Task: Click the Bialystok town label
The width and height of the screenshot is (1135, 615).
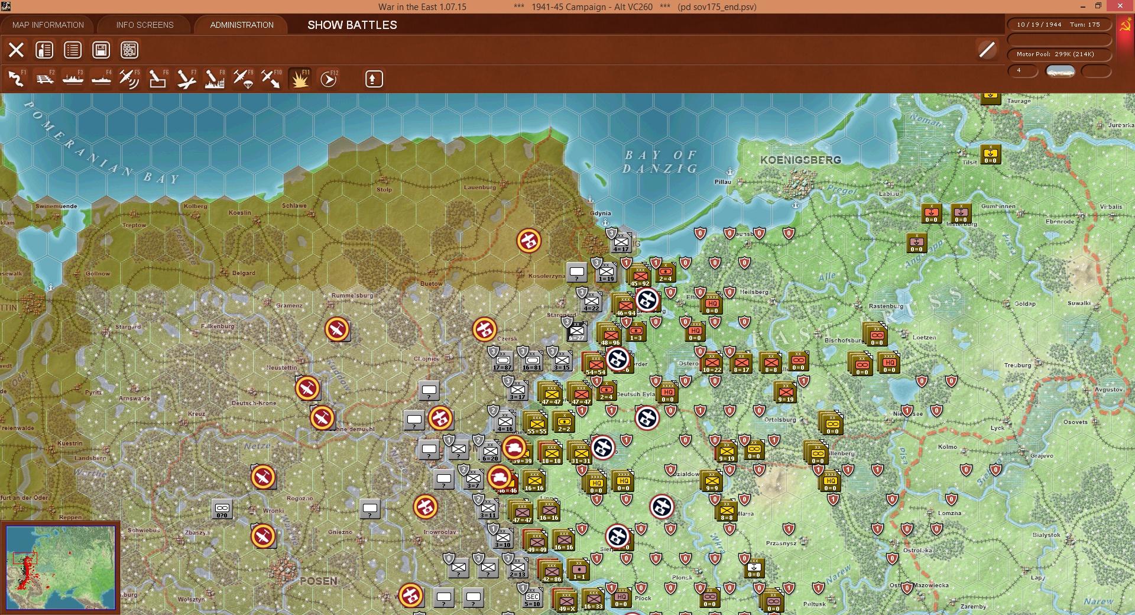Action: [x=1046, y=535]
